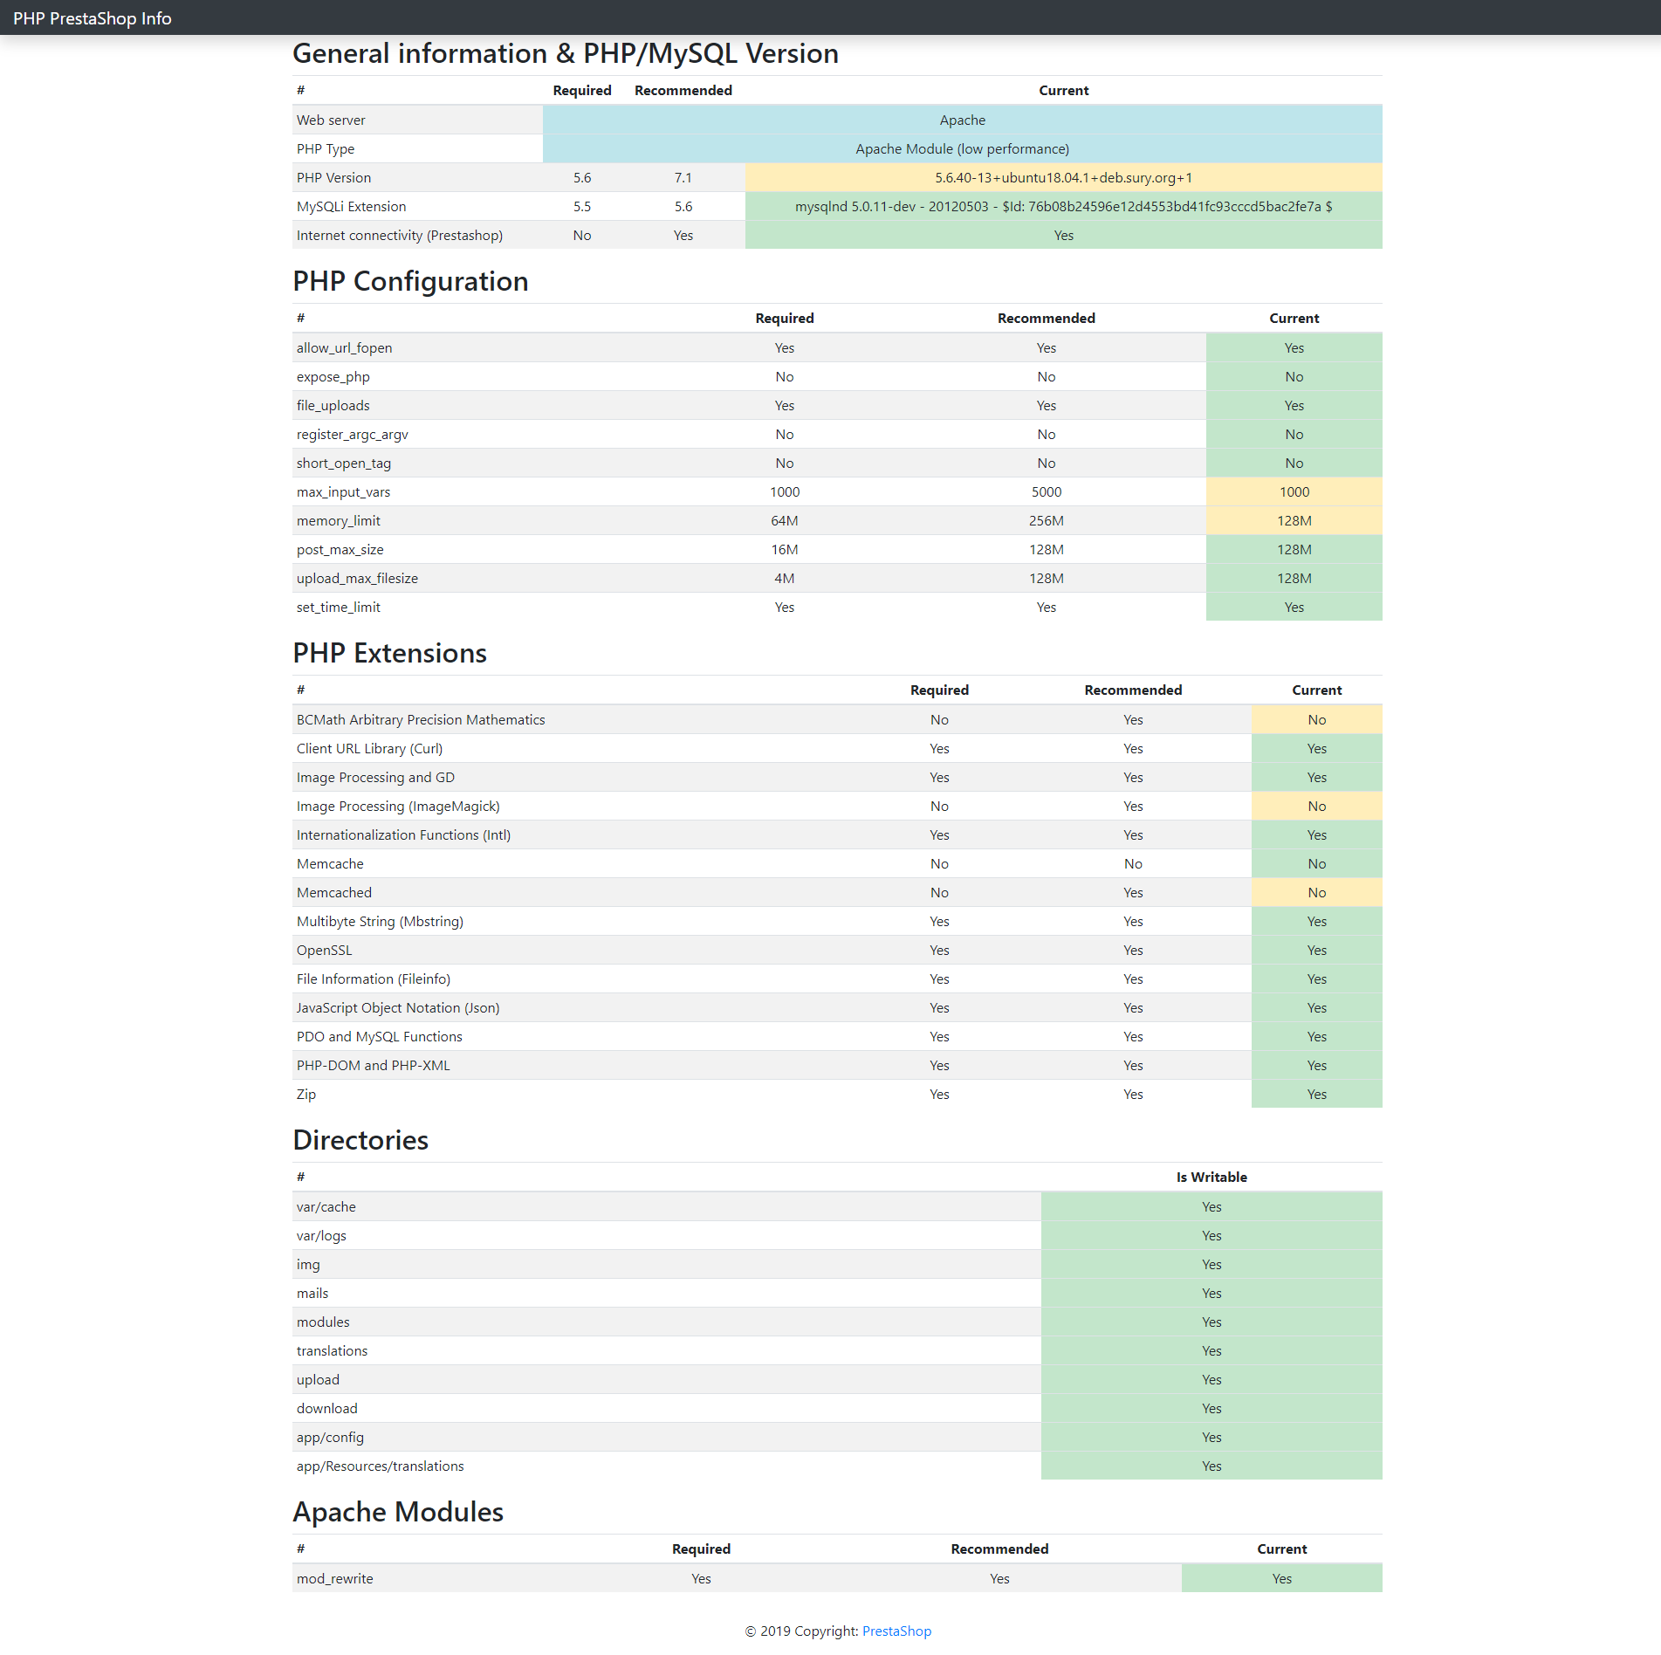
Task: Select the General information & PHP/MySQL Version heading
Action: [566, 53]
